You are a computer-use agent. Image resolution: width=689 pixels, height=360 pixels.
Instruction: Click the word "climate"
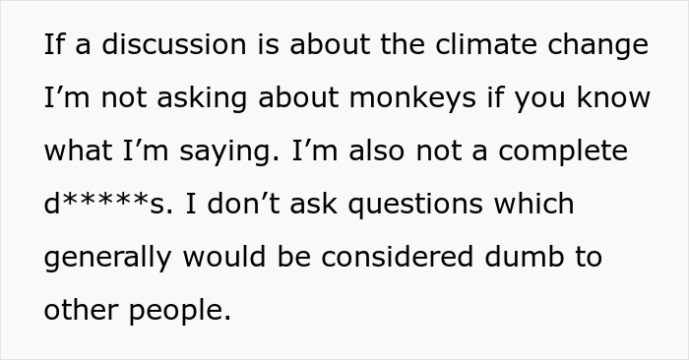pos(485,44)
